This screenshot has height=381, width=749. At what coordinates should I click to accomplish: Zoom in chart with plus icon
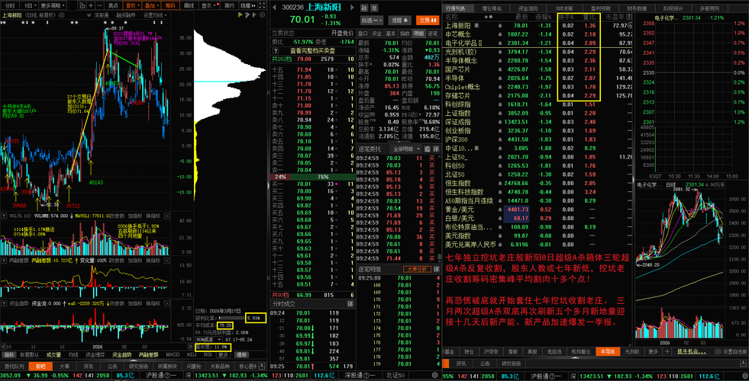91,5
